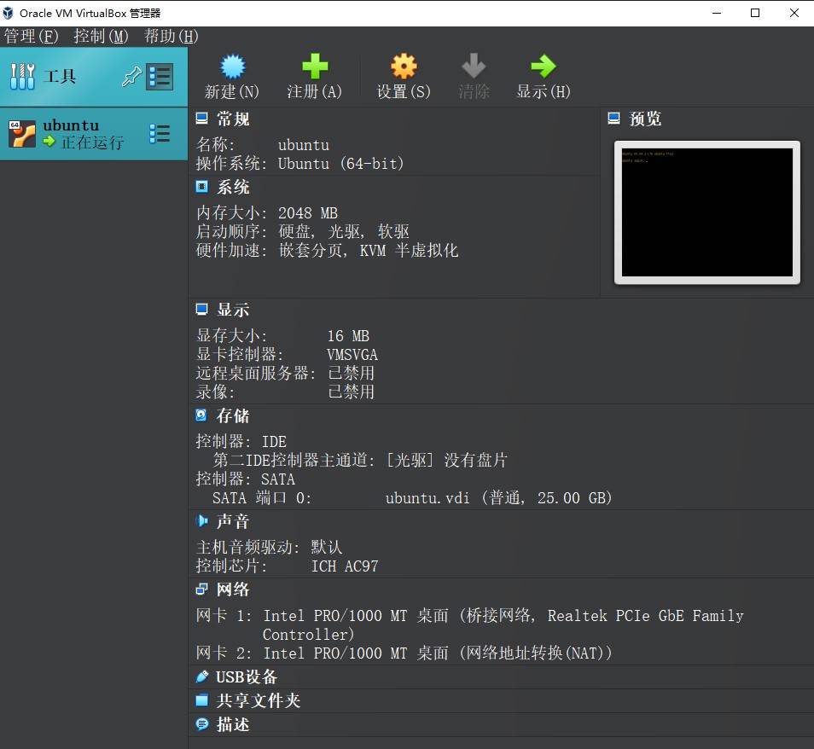Open the 常规 (General) section header

click(x=232, y=119)
